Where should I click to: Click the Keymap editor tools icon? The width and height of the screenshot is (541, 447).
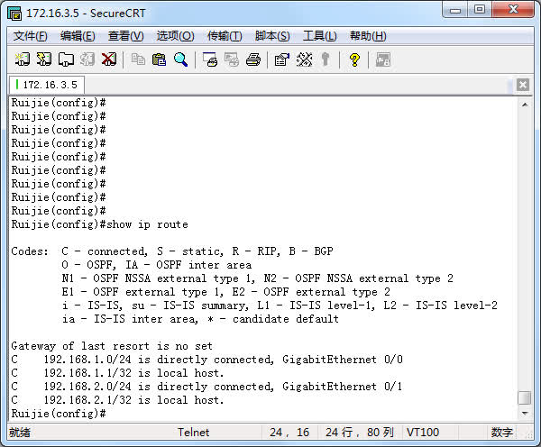click(304, 59)
